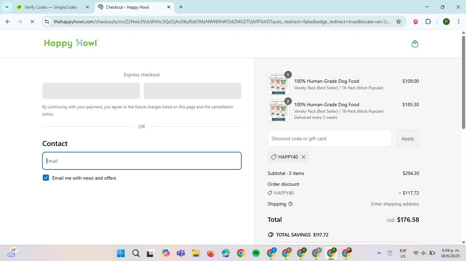
Task: Go forward to the next page
Action: [20, 22]
